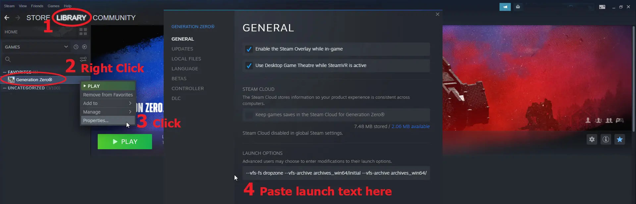The width and height of the screenshot is (636, 204).
Task: Click the 7.48 MB stored text
Action: [x=371, y=126]
